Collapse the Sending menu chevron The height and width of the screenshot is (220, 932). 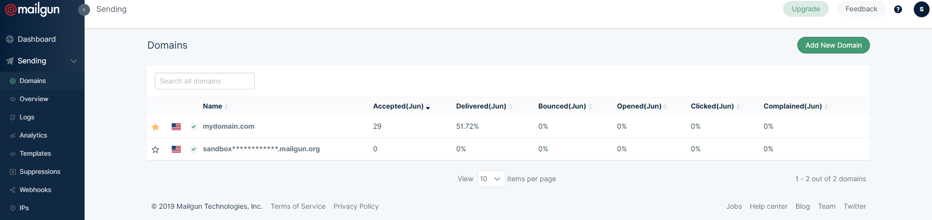point(74,61)
